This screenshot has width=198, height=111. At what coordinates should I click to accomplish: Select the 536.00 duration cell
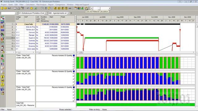coord(45,41)
